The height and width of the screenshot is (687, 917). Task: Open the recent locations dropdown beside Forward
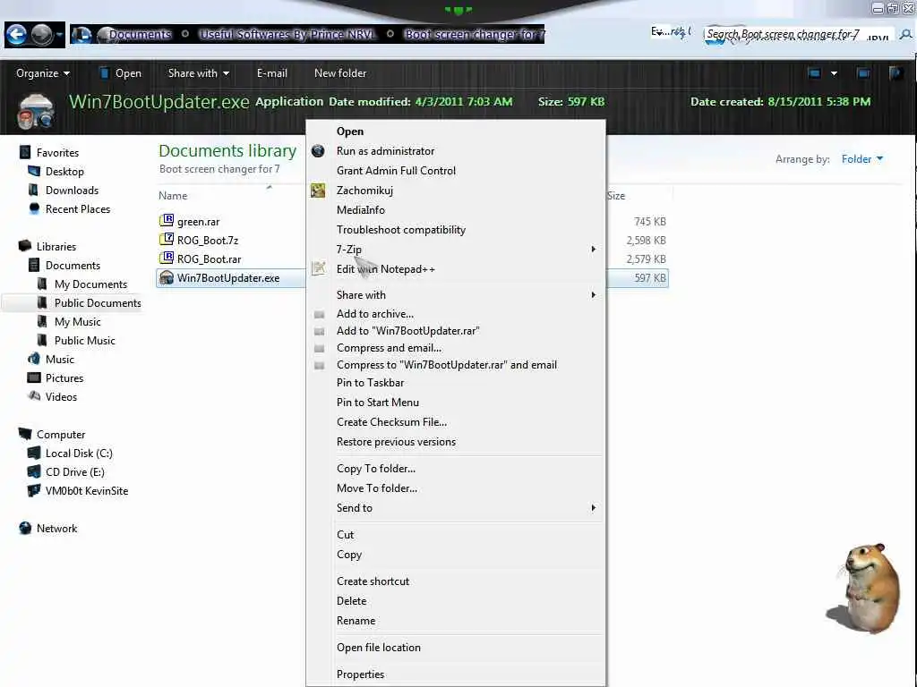60,35
